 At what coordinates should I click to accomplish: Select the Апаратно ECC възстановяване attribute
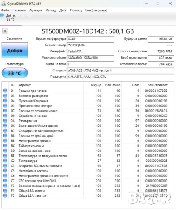point(40,166)
